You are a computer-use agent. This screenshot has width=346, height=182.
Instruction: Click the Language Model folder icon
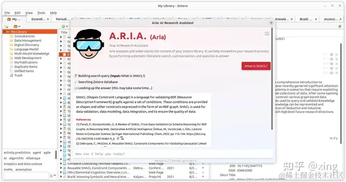[11, 49]
